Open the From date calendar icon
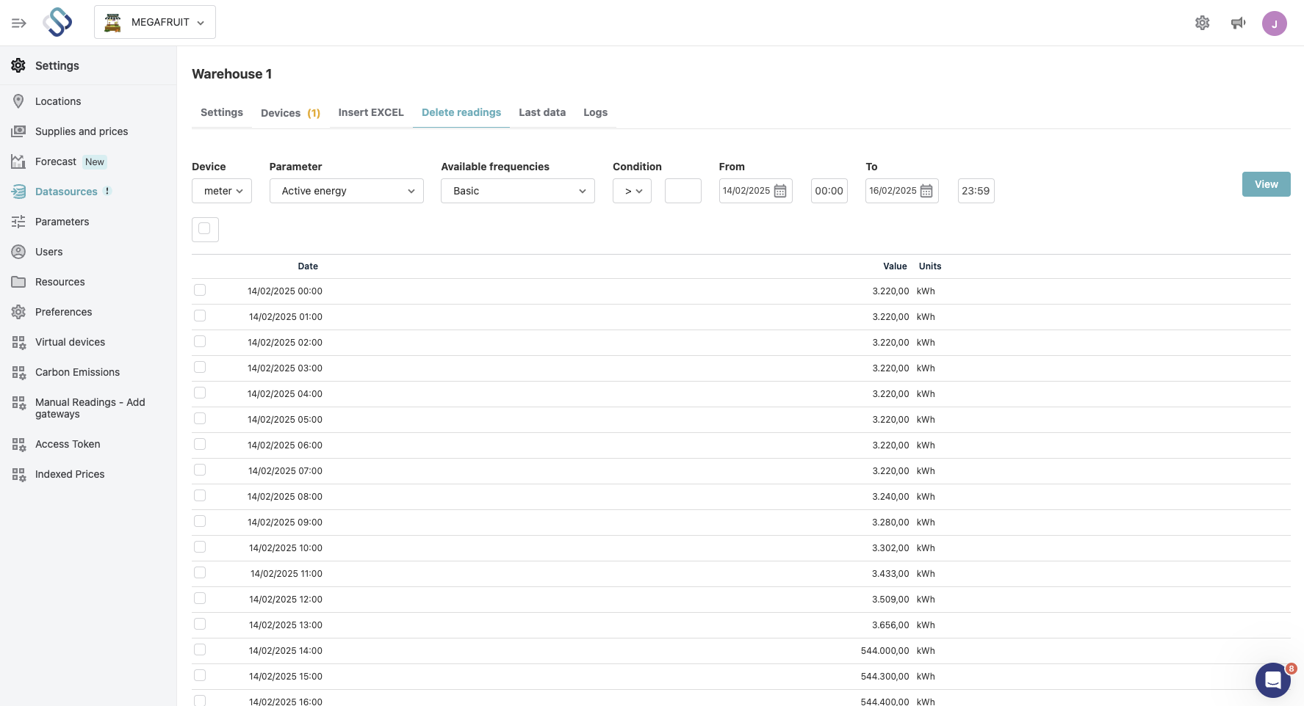 (x=780, y=191)
